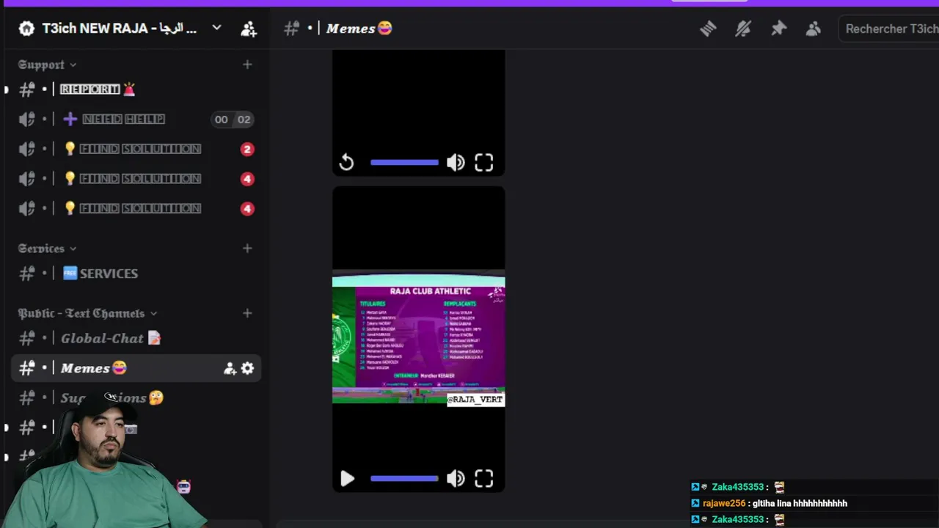Join FIND SOLUTION channel with badge 2
This screenshot has height=528, width=939.
(136, 149)
